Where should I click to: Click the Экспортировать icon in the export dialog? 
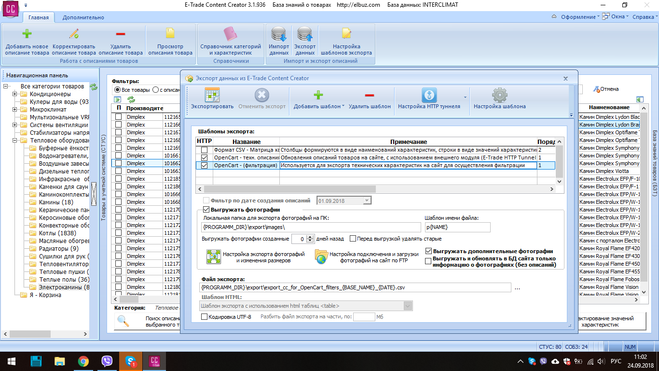point(212,95)
